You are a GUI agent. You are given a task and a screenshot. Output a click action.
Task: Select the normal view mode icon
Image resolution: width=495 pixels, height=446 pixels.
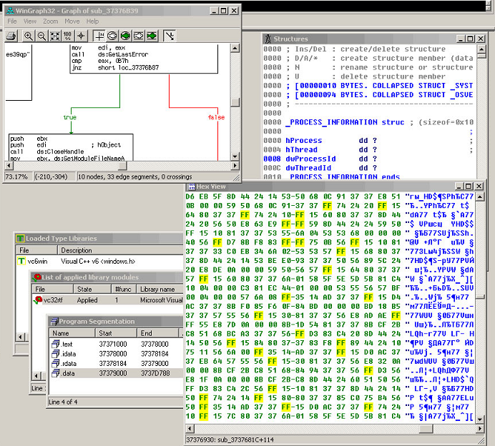pyautogui.click(x=99, y=35)
